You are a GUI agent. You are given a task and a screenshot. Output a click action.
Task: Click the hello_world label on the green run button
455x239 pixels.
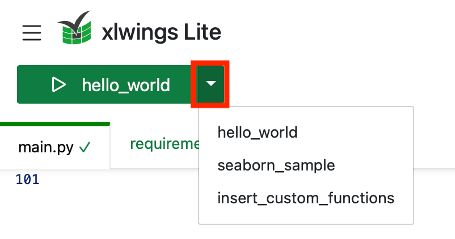point(126,85)
